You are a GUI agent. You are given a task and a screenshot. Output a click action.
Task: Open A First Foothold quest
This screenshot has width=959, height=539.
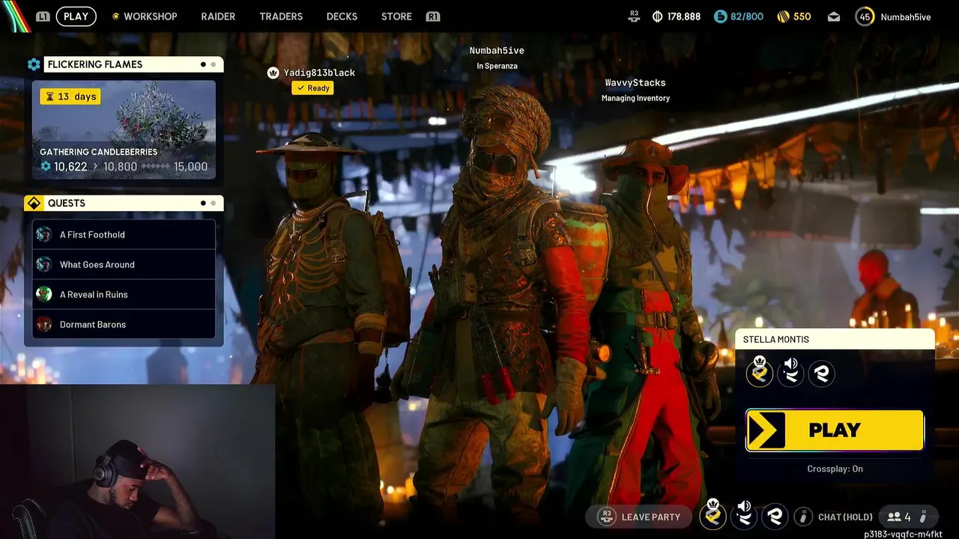tap(124, 234)
